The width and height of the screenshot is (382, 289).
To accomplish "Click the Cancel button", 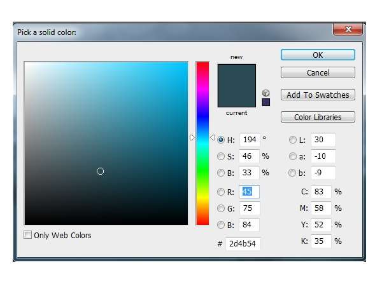I will [x=318, y=72].
